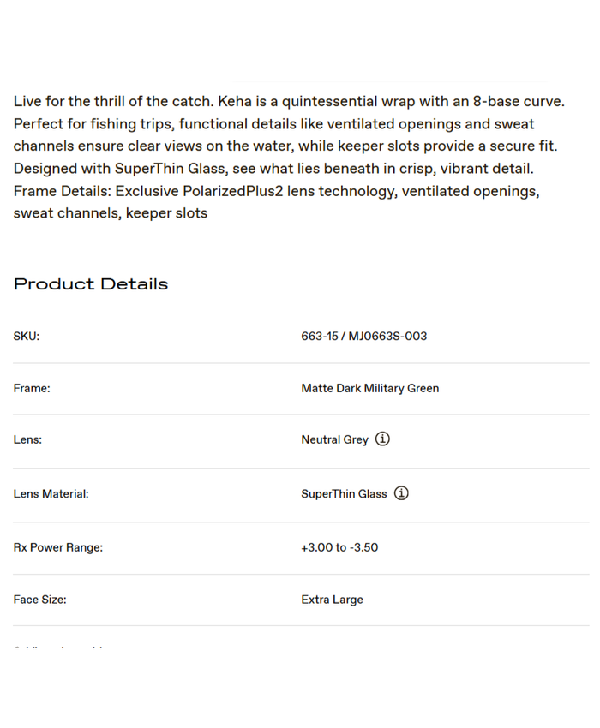Click the SKU: row label
The height and width of the screenshot is (728, 600).
[27, 336]
